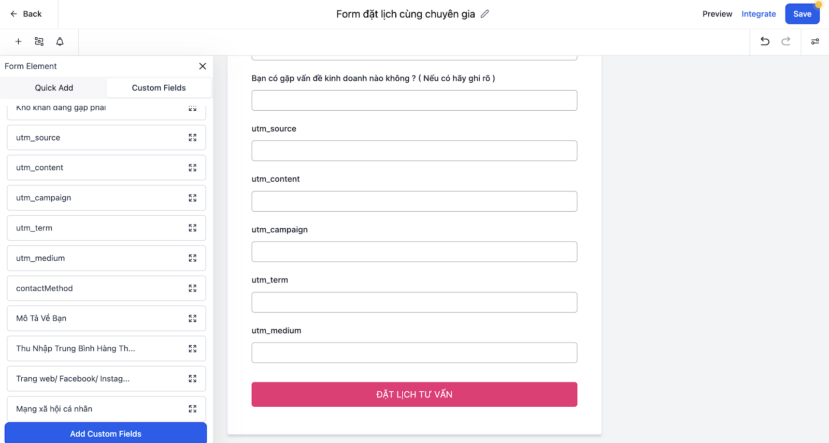The image size is (829, 443).
Task: Click Preview in the top bar
Action: coord(717,14)
